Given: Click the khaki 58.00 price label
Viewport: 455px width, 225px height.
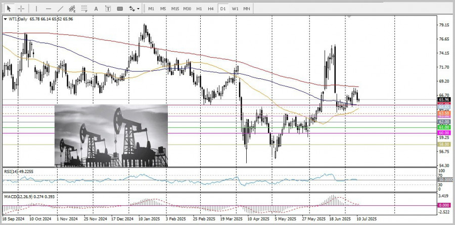Looking at the screenshot, I should tap(444, 144).
